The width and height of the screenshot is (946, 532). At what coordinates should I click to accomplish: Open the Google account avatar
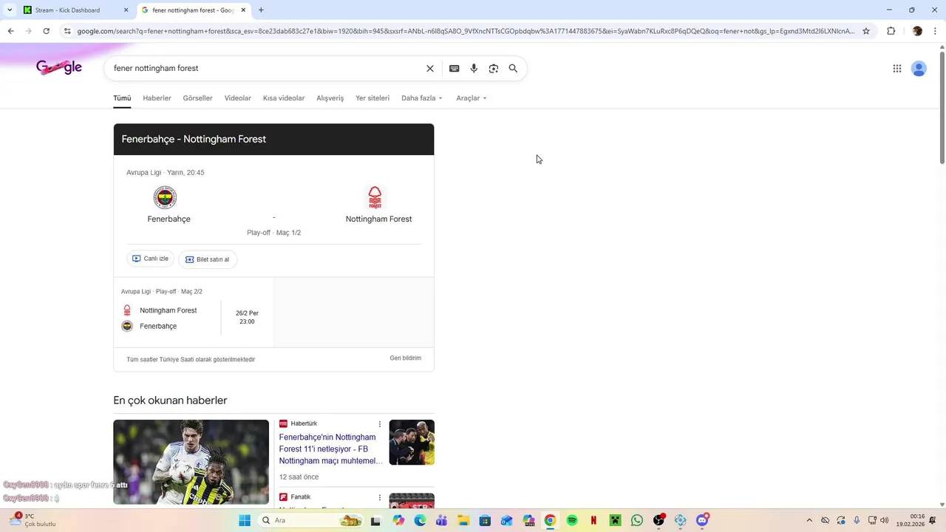[x=919, y=69]
